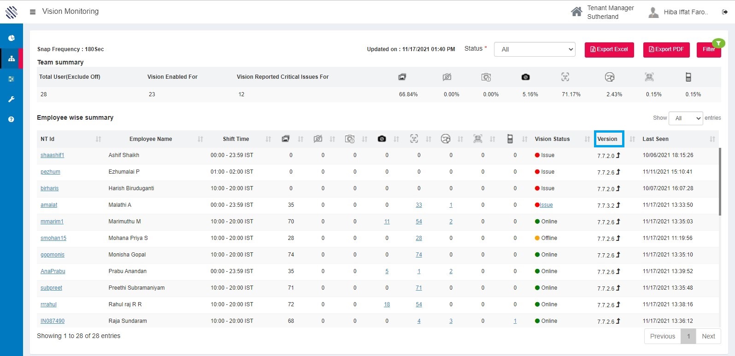Sort by the Version column header

tap(608, 139)
